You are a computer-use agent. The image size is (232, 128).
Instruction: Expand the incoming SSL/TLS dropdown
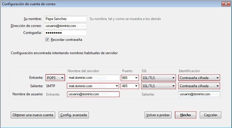point(159,78)
